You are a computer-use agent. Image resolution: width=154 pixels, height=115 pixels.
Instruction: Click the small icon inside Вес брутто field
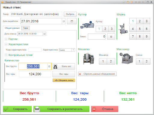[49, 66]
